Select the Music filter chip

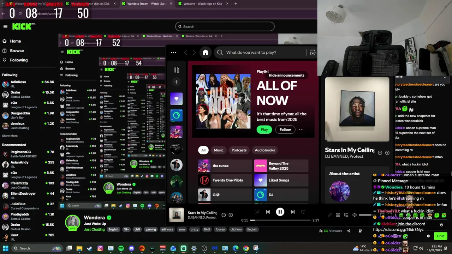(219, 150)
